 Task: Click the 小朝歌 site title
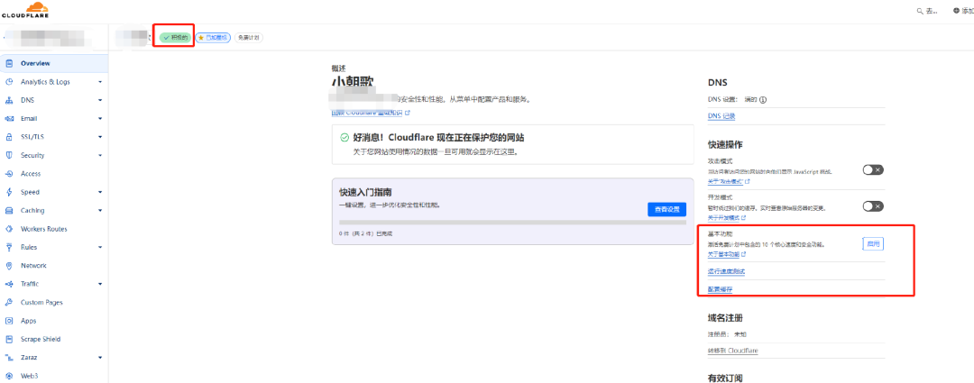click(353, 83)
